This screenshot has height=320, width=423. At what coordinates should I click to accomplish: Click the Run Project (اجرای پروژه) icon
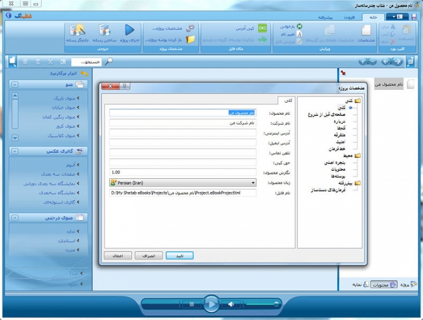click(x=129, y=30)
